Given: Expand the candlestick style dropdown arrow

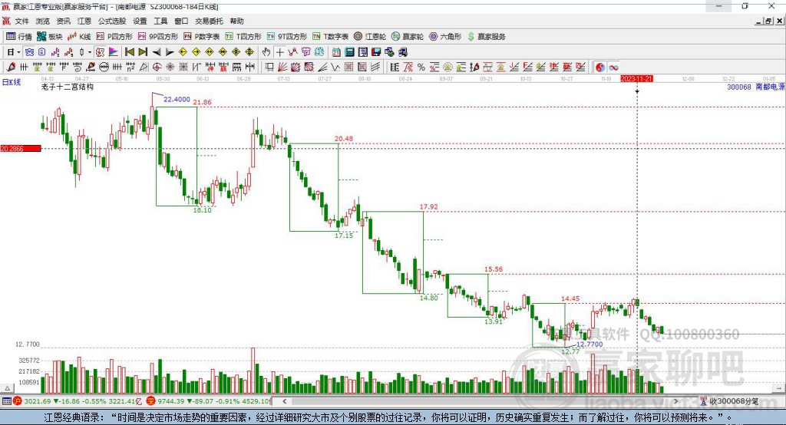Looking at the screenshot, I should coord(90,52).
